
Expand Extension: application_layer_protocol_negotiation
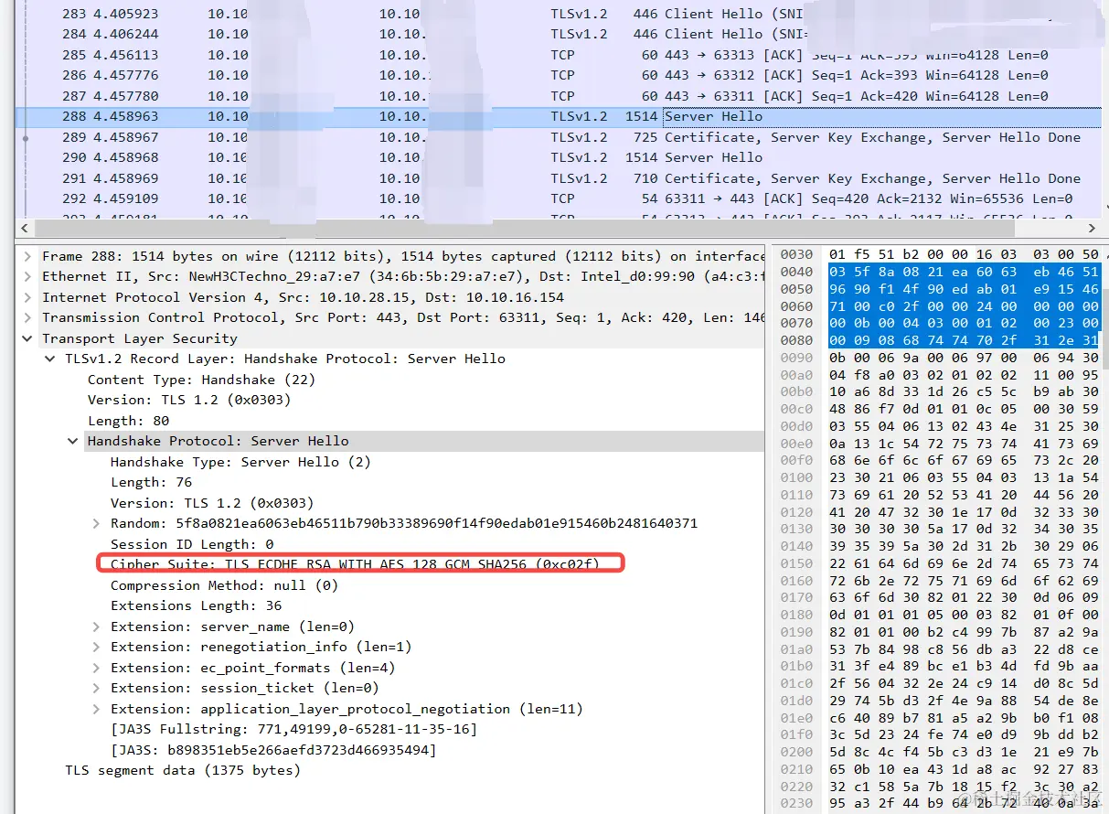coord(96,709)
